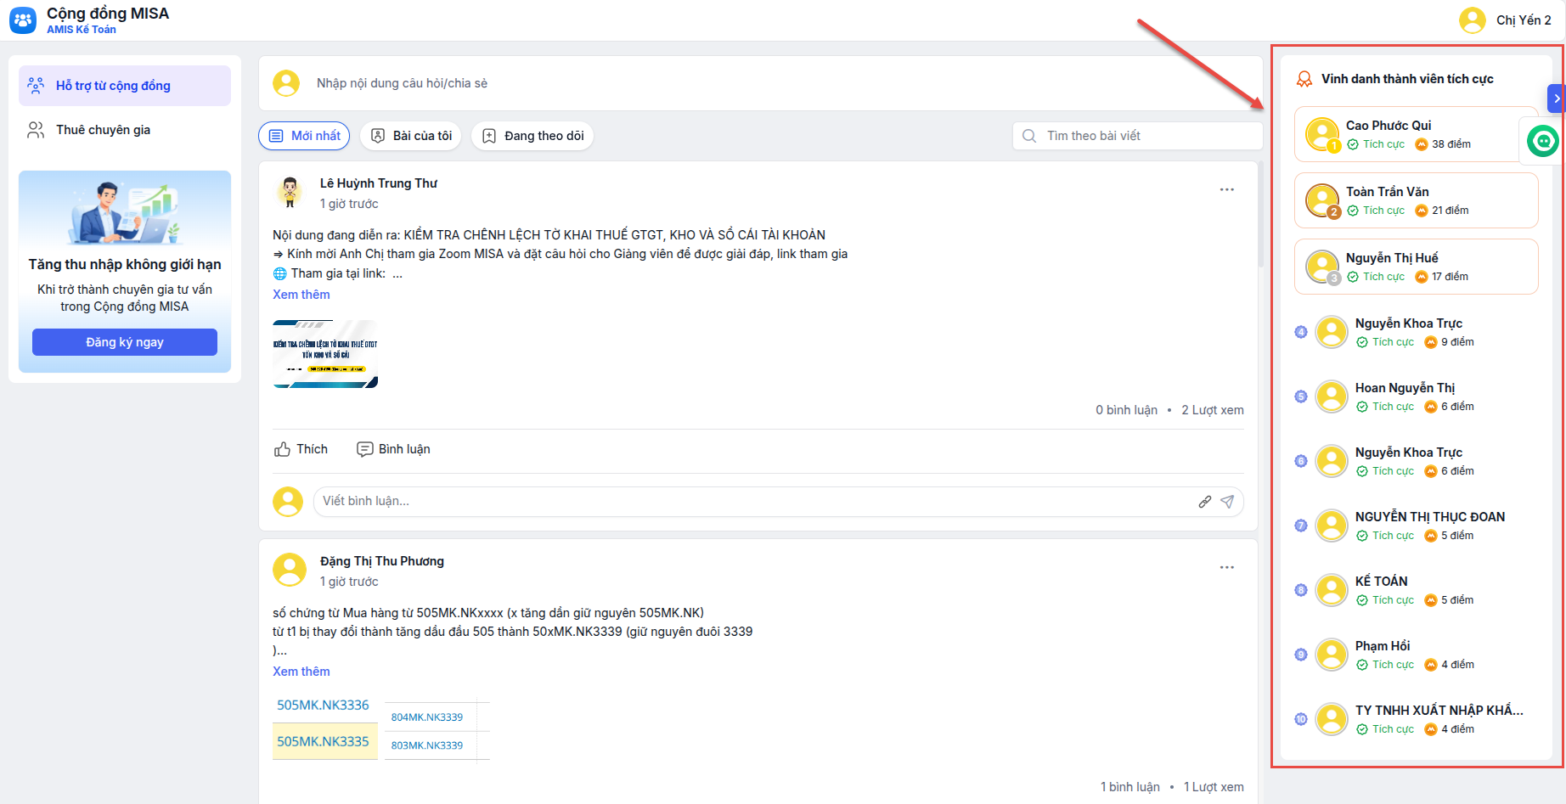Click the MISA community logo icon
1566x804 pixels.
coord(23,20)
